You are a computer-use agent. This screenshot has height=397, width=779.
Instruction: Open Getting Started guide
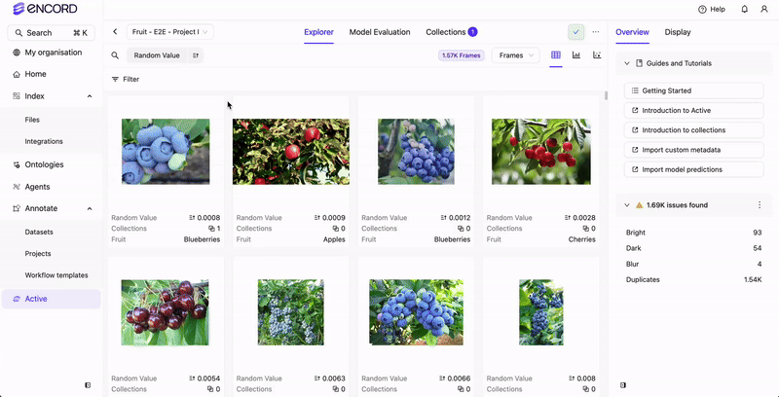693,90
